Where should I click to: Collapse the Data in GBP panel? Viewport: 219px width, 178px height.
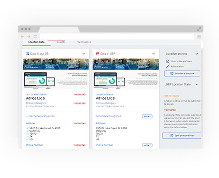click(x=153, y=54)
